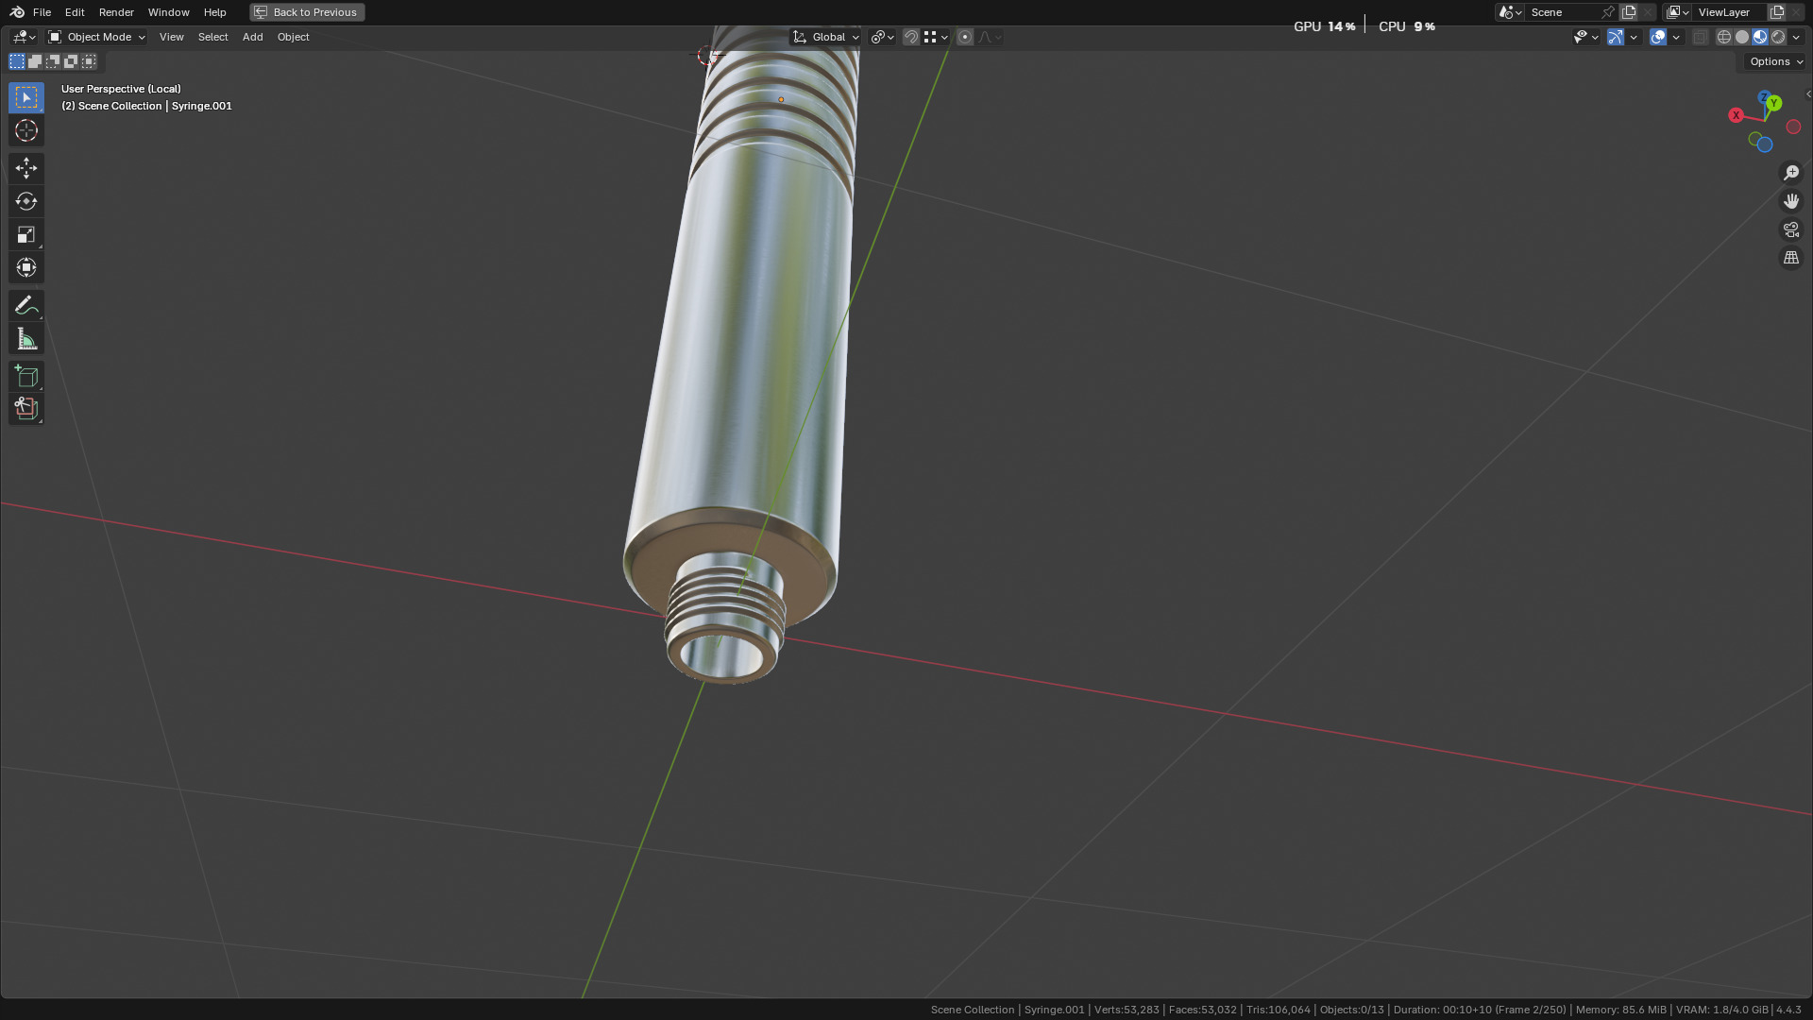Select the Scale tool
This screenshot has width=1813, height=1020.
pos(26,234)
